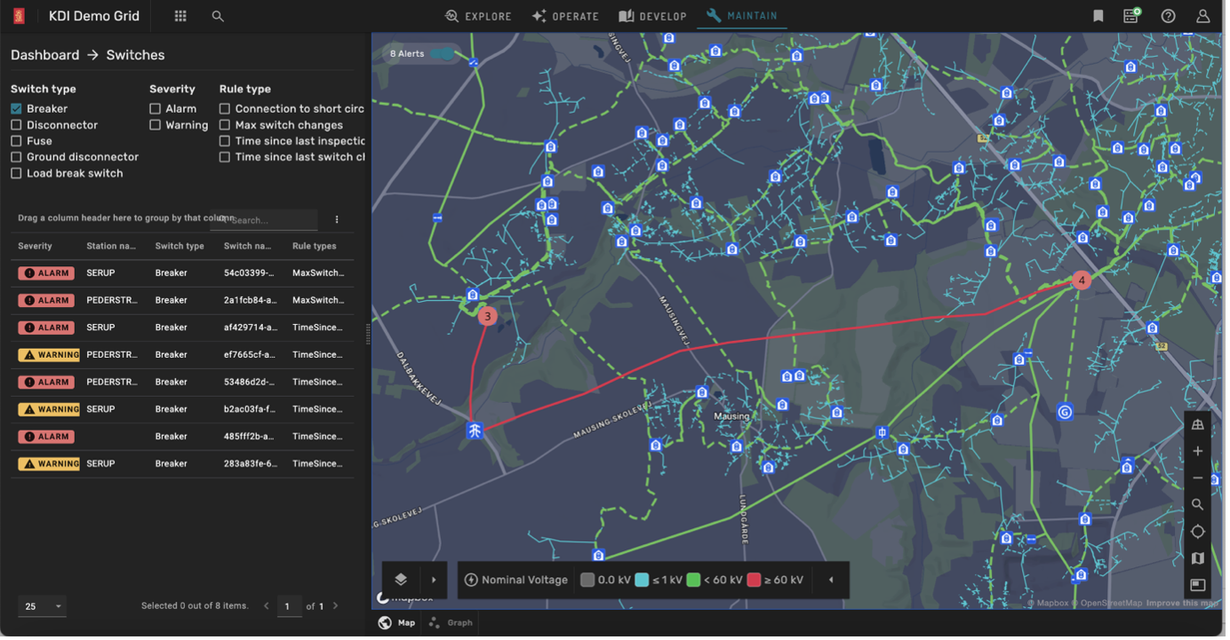Enable Connection to short circuit rule filter
Viewport: 1230px width, 640px height.
pyautogui.click(x=226, y=109)
